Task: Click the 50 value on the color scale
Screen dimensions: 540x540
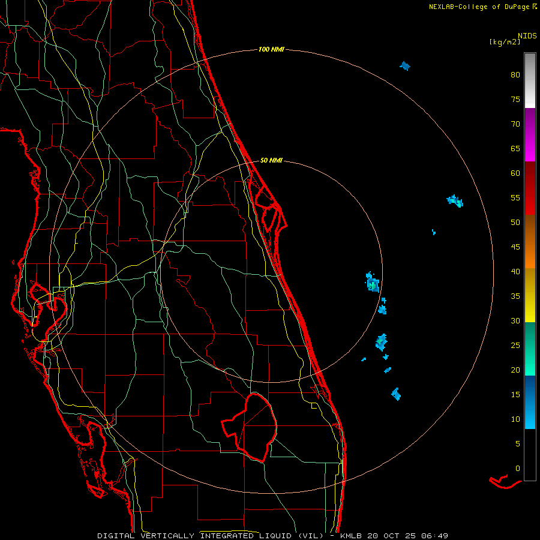Action: tap(515, 223)
